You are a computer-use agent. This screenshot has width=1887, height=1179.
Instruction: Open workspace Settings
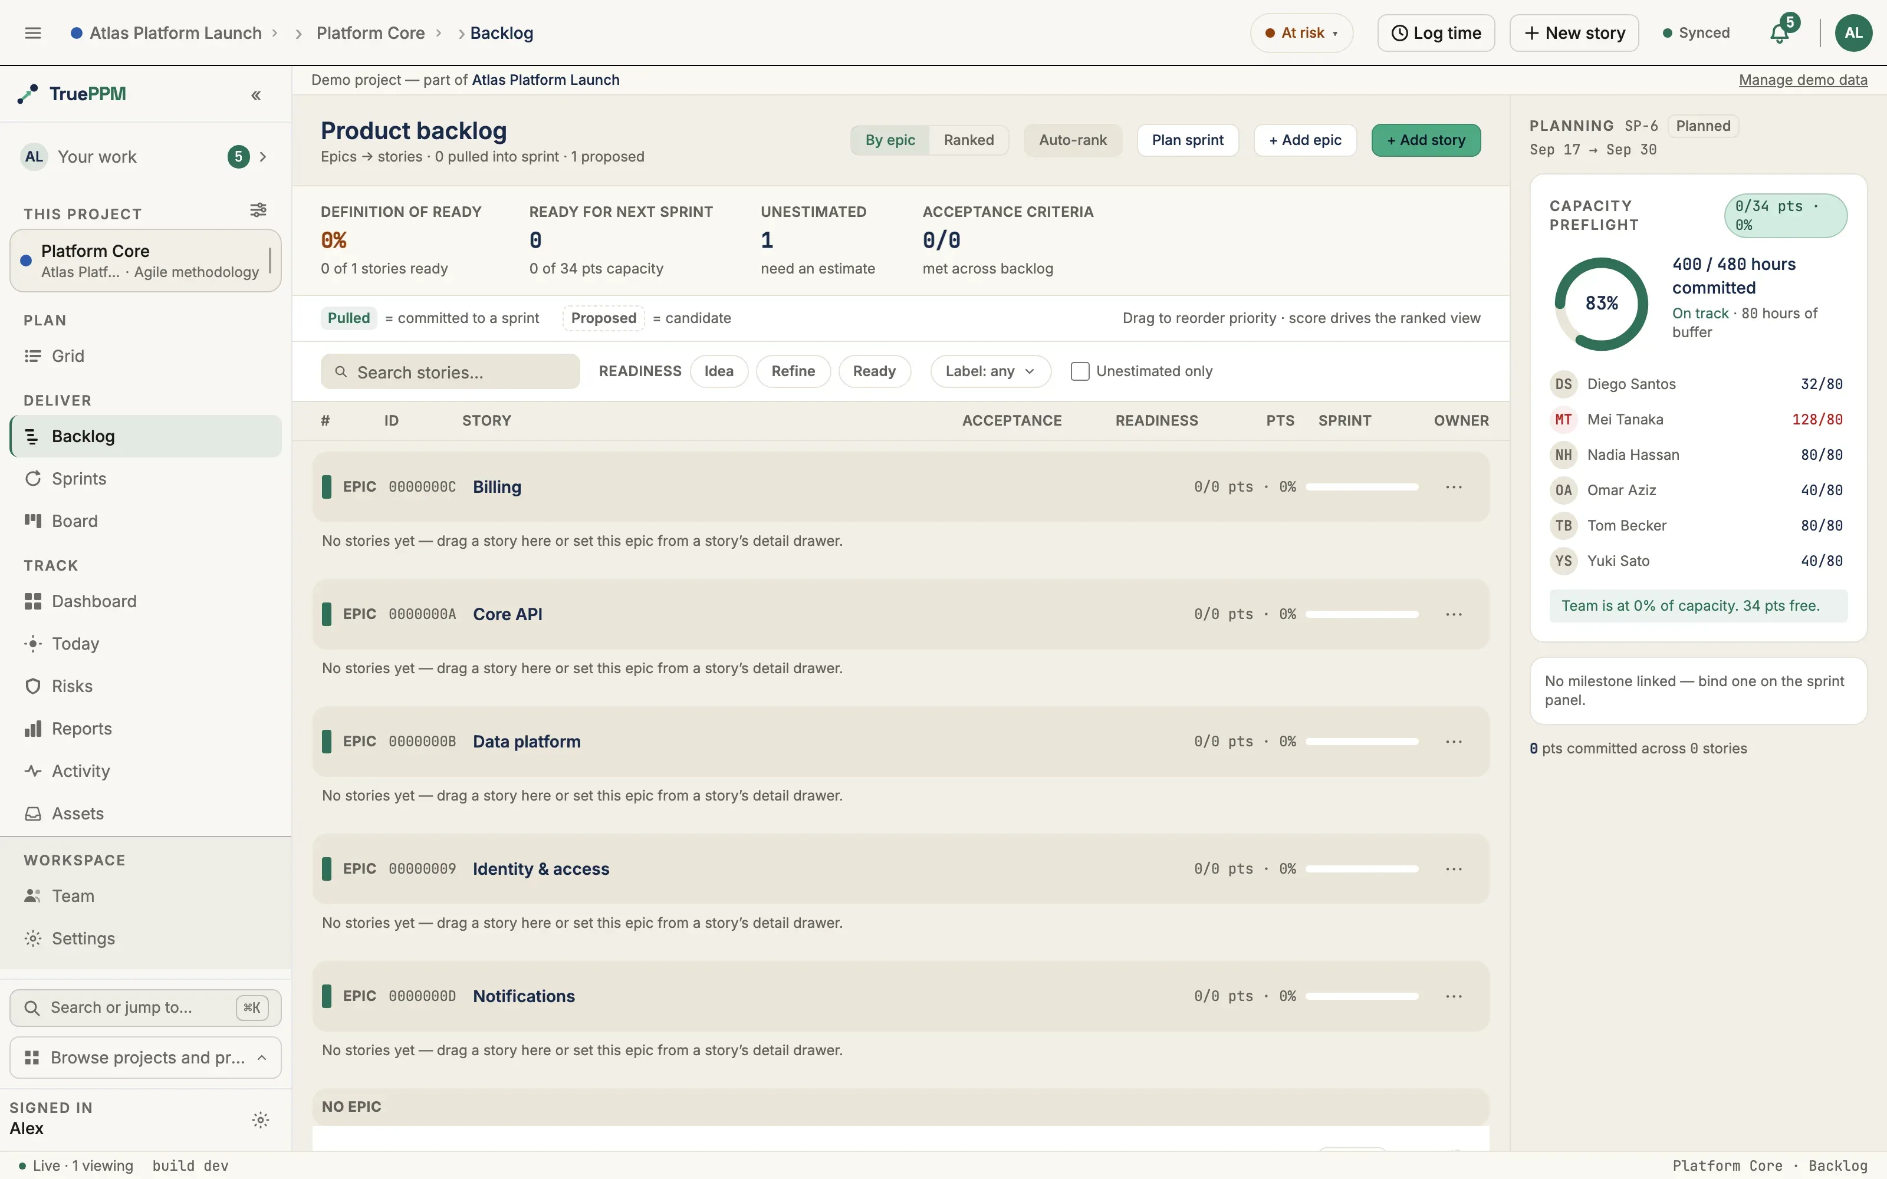click(146, 938)
